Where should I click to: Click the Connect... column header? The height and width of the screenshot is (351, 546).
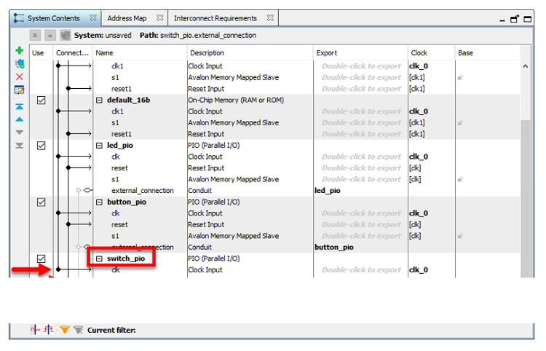tap(72, 52)
